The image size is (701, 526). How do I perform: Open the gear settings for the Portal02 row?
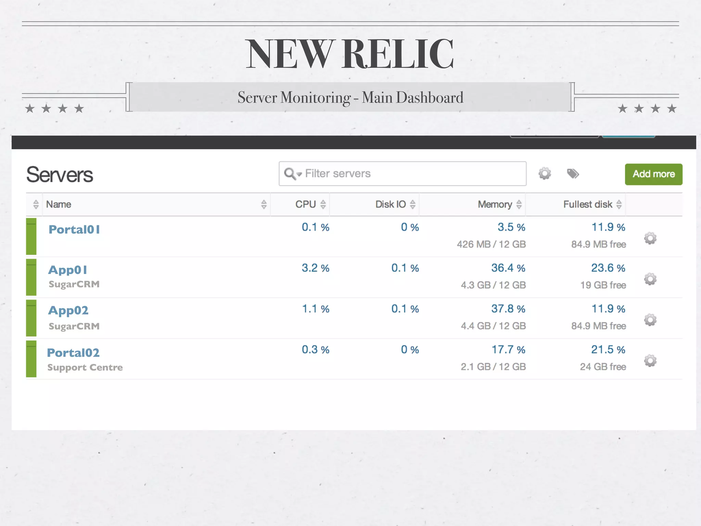(x=650, y=361)
